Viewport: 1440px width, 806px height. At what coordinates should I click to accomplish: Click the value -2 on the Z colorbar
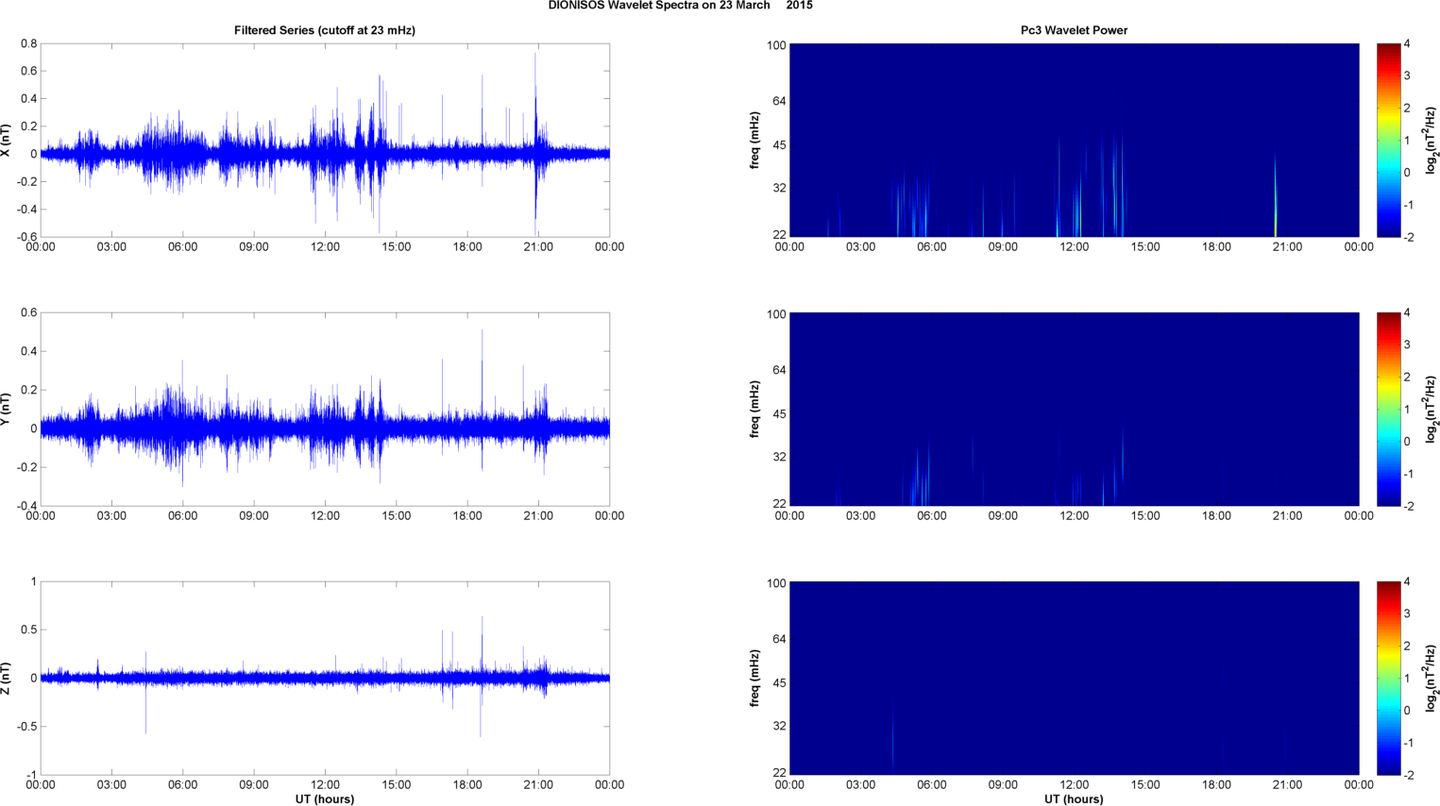pos(1408,775)
